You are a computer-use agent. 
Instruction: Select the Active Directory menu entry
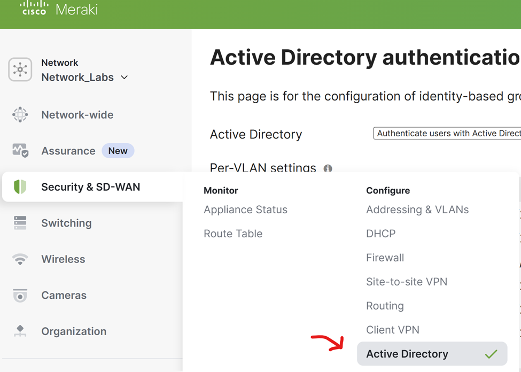coord(432,354)
